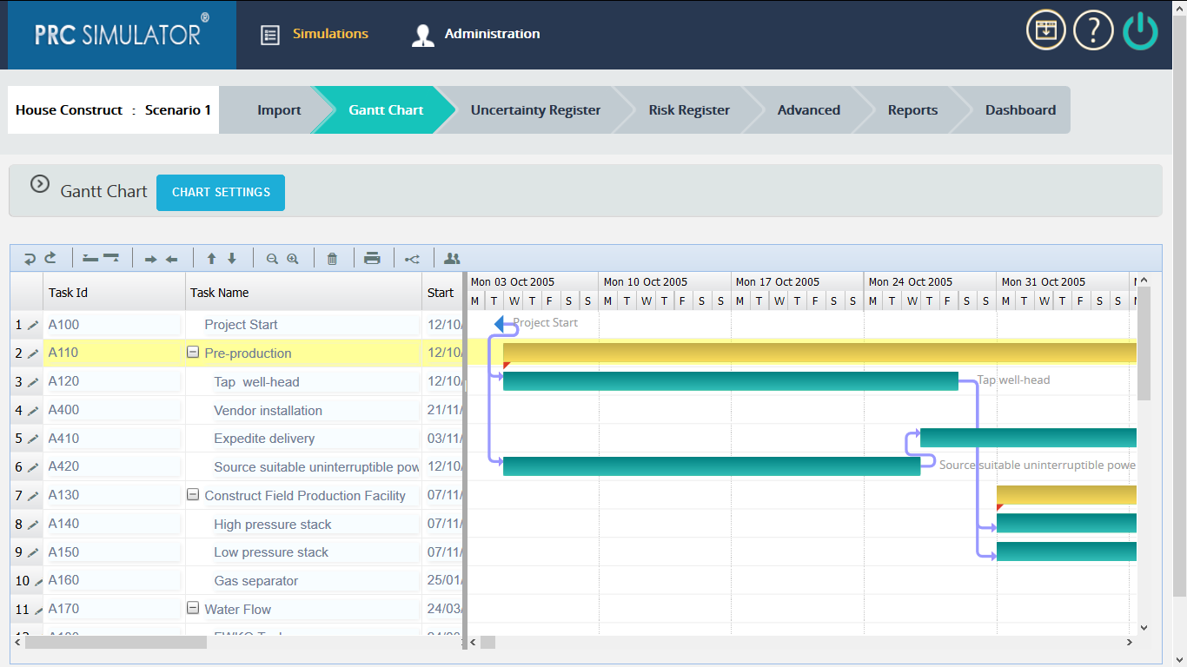Viewport: 1187px width, 667px height.
Task: Switch to the Advanced step
Action: 809,110
